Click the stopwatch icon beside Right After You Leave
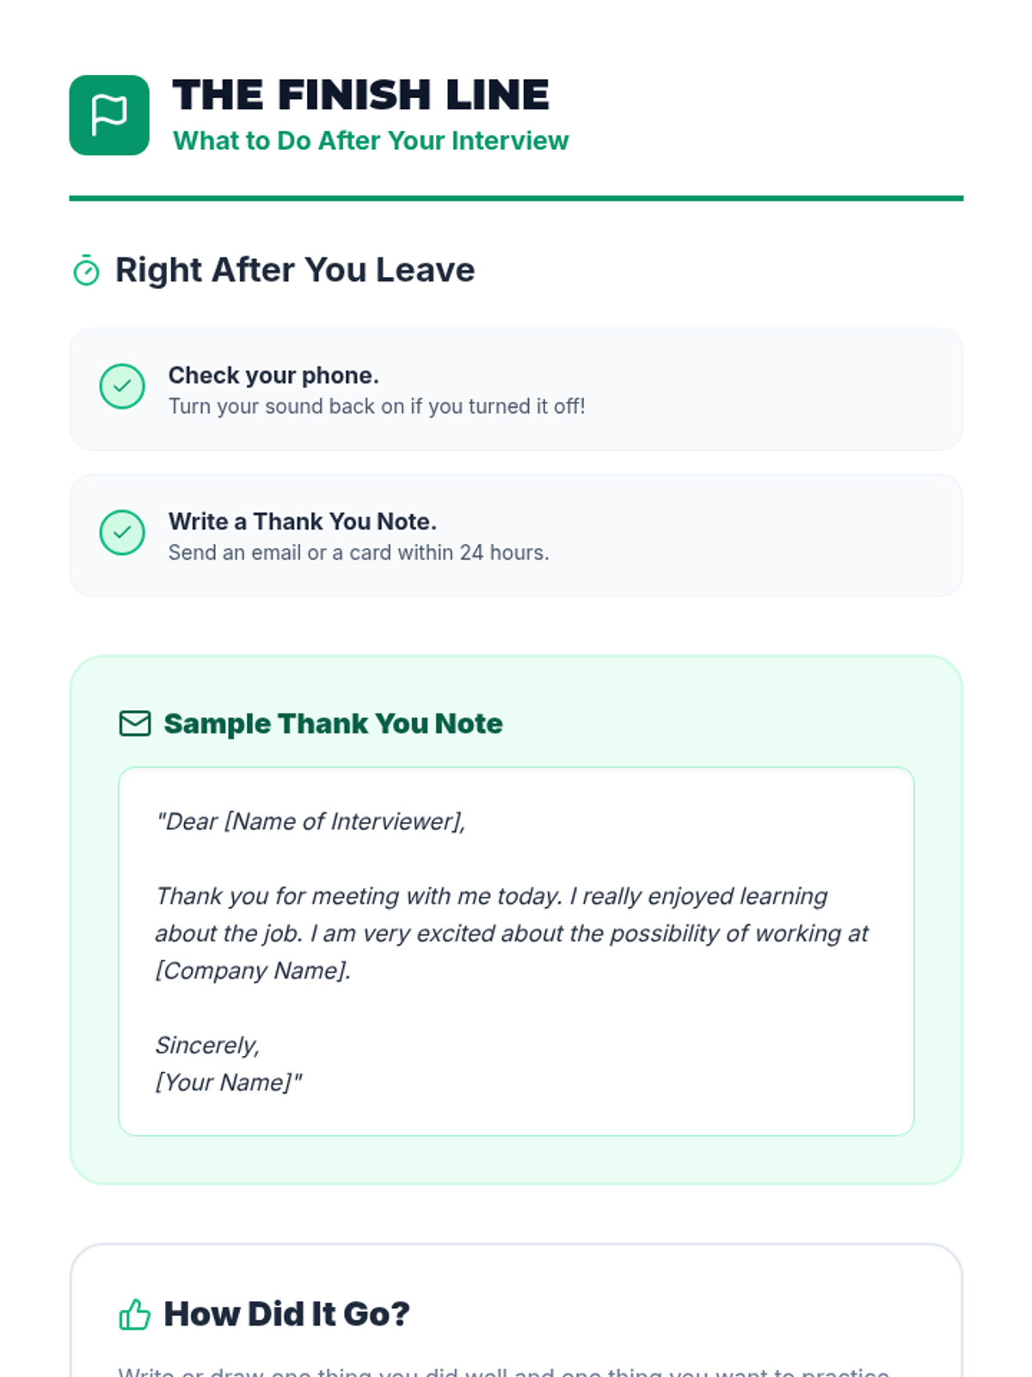Image resolution: width=1032 pixels, height=1377 pixels. 86,270
